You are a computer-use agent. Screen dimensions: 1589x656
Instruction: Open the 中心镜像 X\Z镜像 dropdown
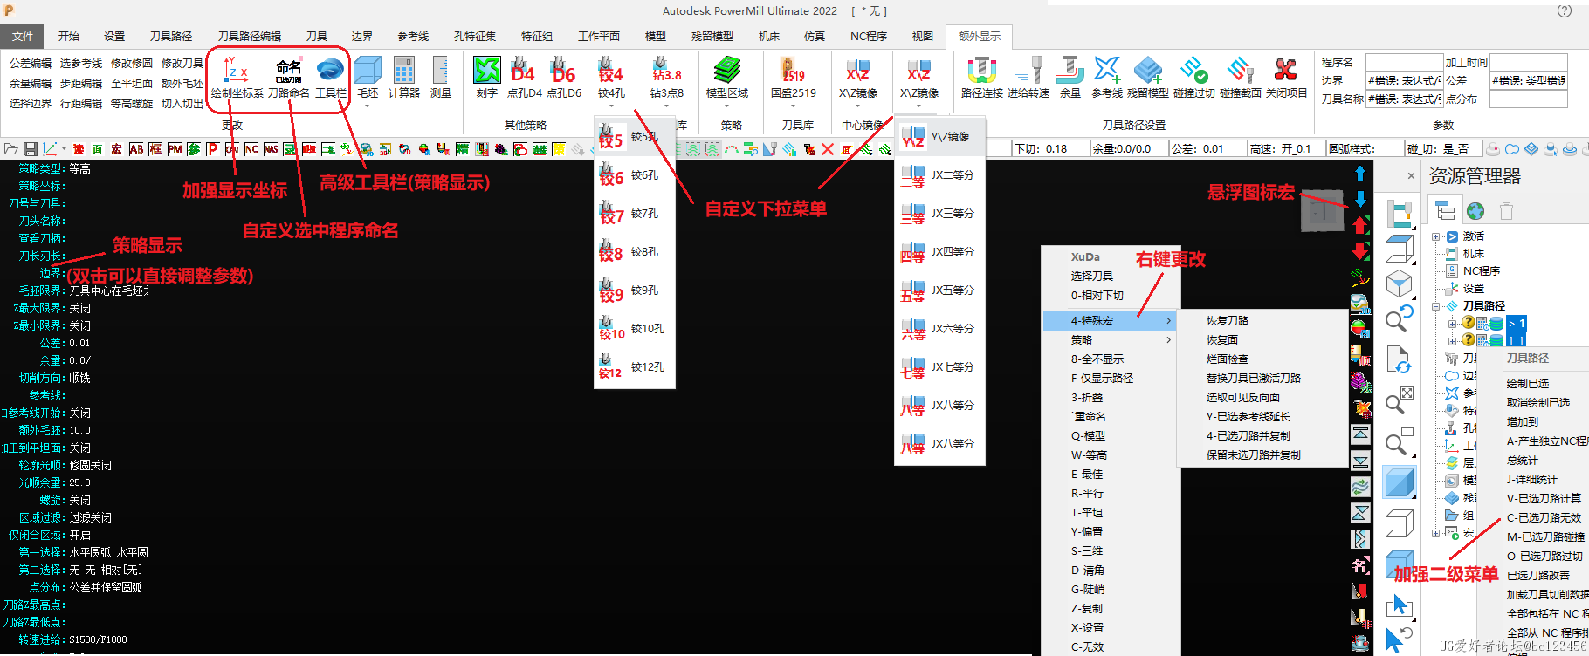(x=857, y=106)
